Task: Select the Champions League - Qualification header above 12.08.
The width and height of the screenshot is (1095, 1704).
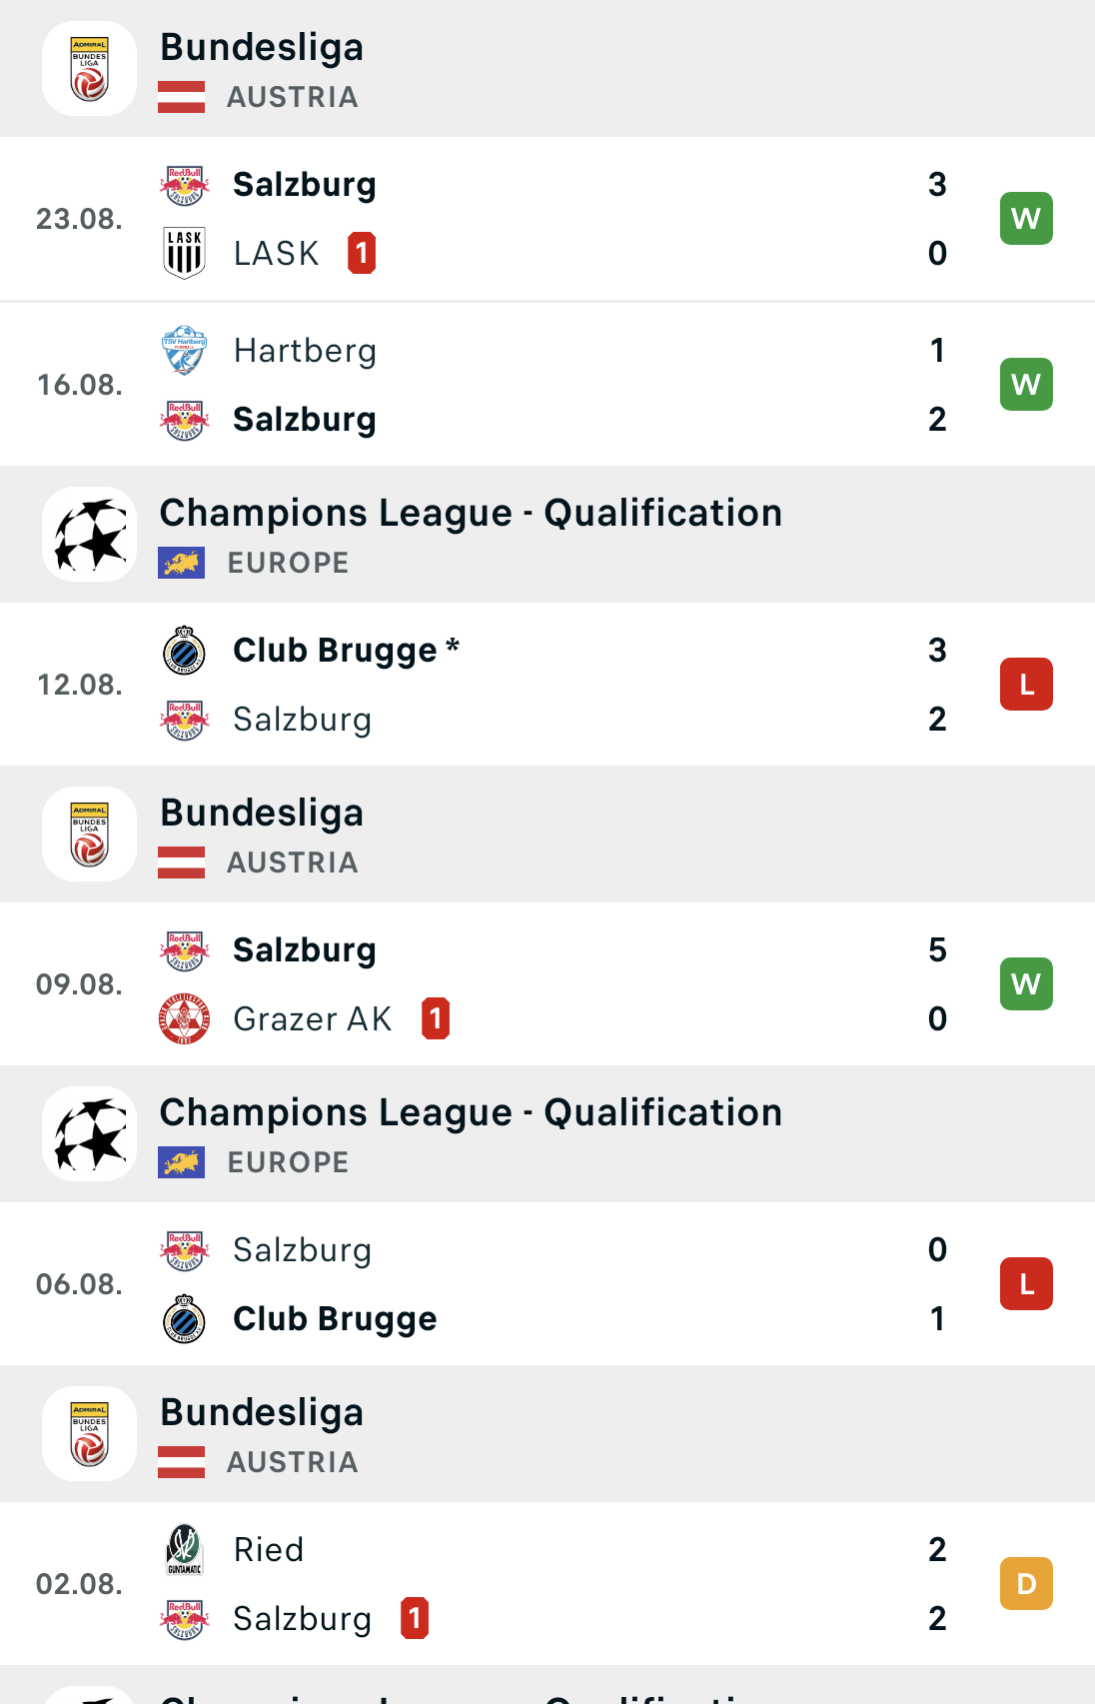Action: click(471, 514)
